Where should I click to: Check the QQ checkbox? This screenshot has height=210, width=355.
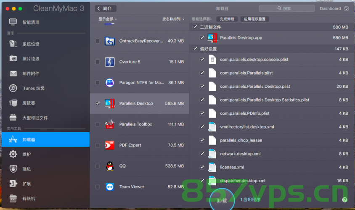tap(98, 166)
